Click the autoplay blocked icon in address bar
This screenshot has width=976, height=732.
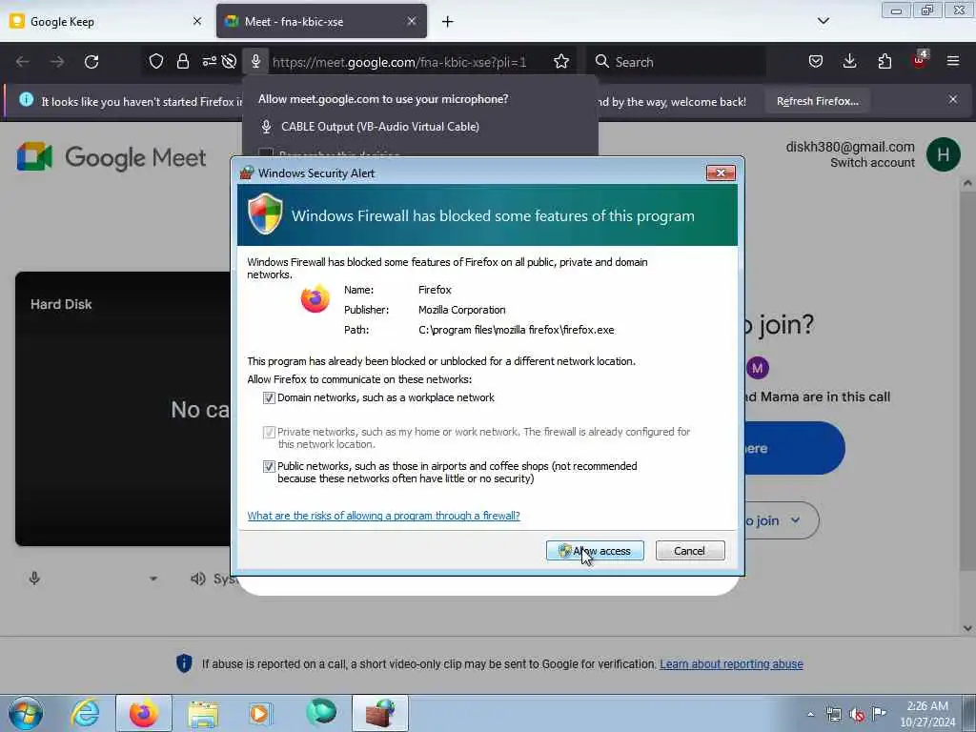(229, 61)
